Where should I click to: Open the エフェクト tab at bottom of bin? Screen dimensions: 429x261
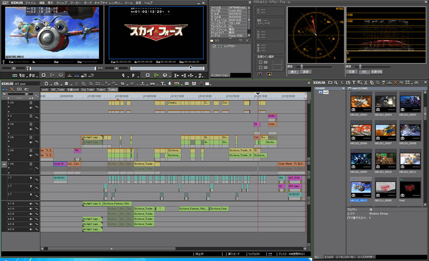(x=329, y=257)
